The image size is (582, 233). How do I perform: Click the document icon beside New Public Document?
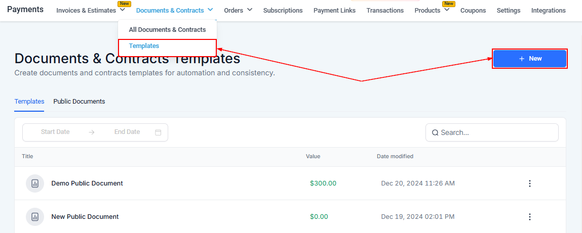coord(35,217)
